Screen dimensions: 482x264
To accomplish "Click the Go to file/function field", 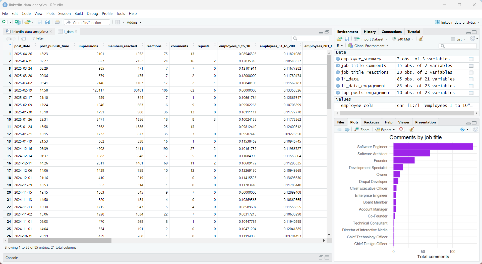I will pos(87,22).
